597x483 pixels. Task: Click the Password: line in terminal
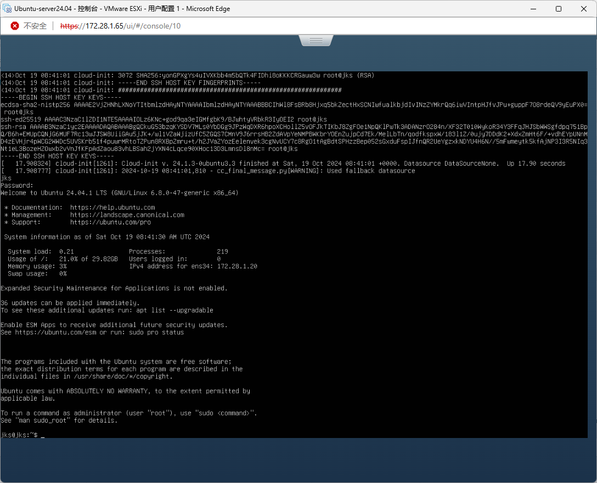(x=17, y=186)
